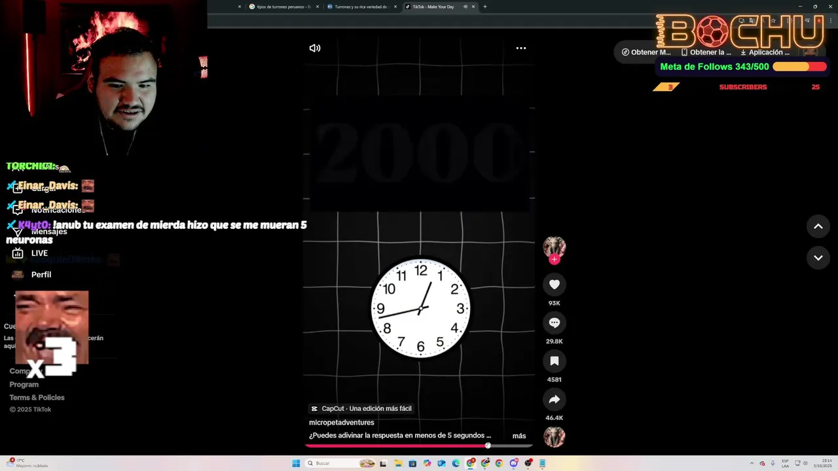Bookmark the video via the save icon

tap(555, 361)
